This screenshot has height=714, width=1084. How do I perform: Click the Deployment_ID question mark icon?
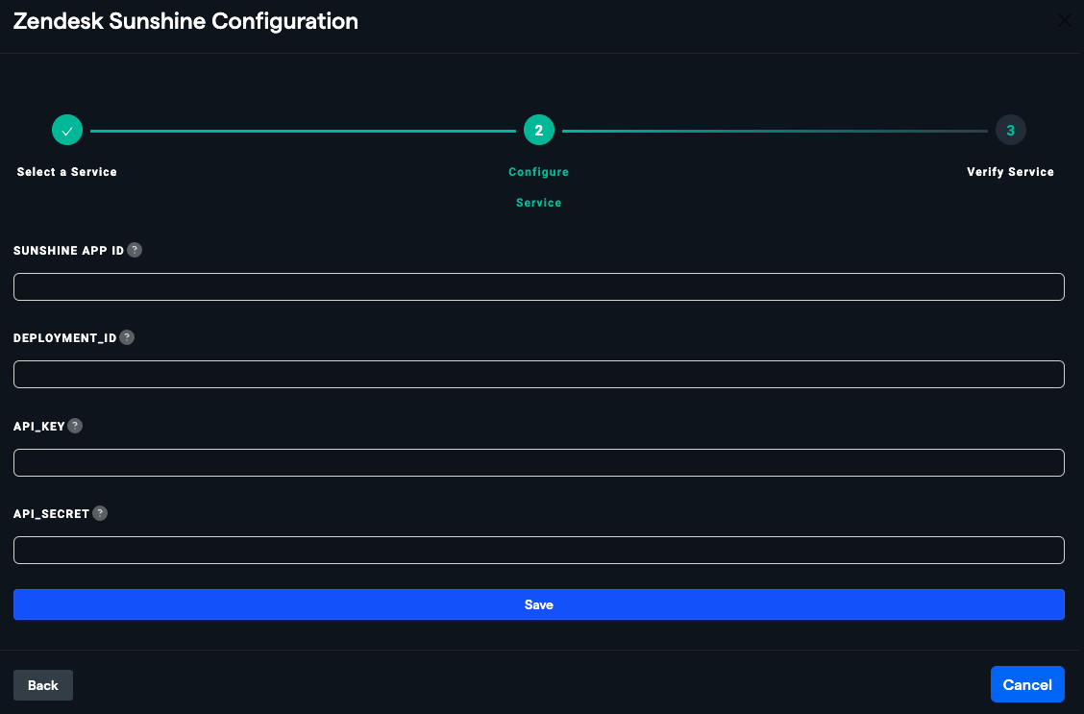[128, 337]
